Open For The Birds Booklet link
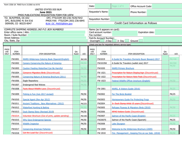Image resolution: width=182 pixels, height=141 pixels. (122, 94)
